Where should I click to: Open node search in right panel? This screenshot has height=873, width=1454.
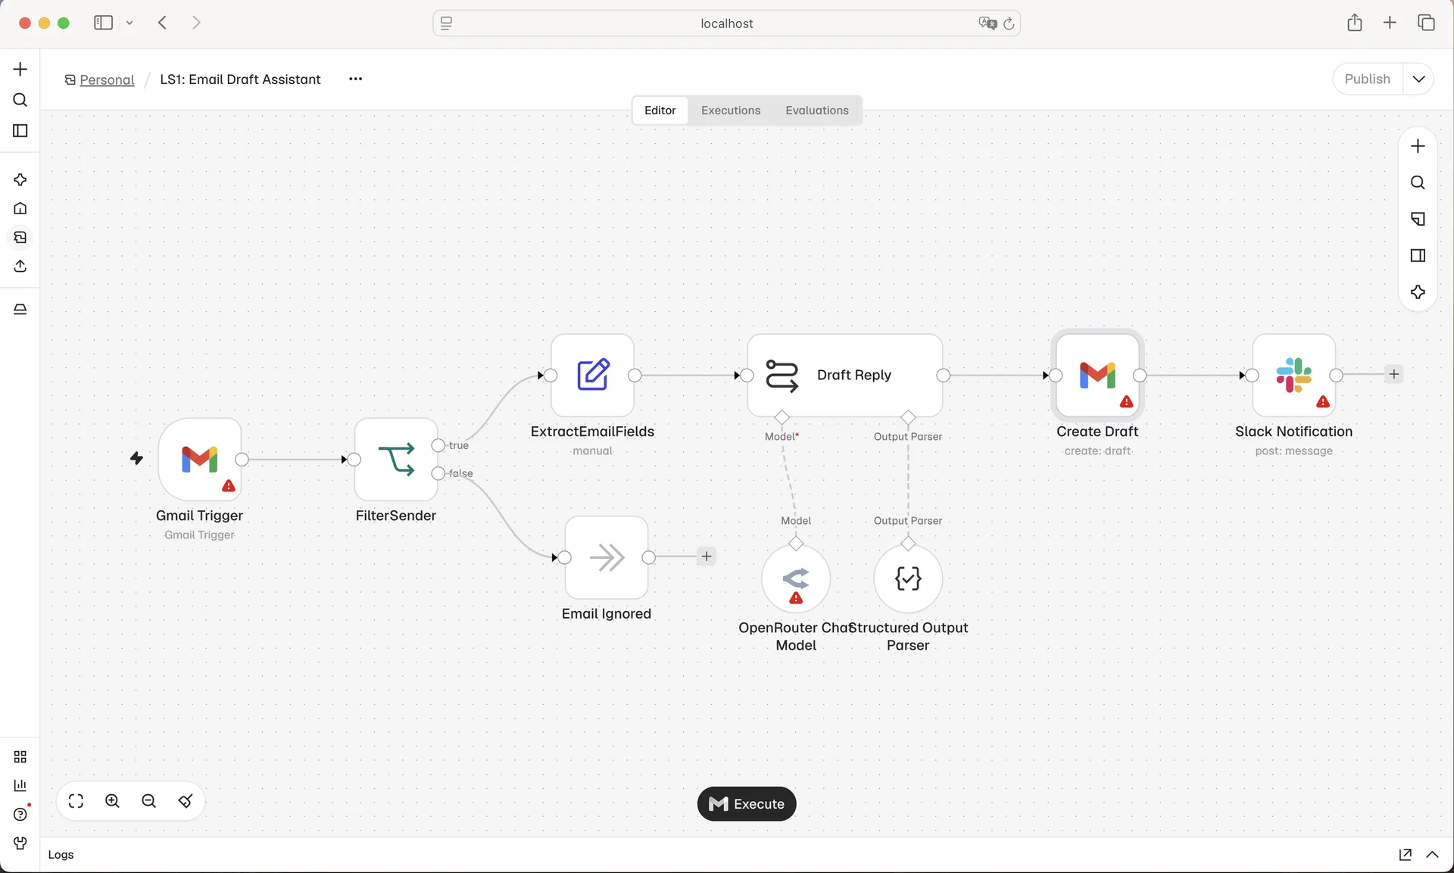(1418, 182)
